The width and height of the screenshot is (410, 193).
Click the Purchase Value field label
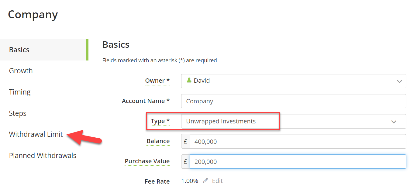point(147,161)
